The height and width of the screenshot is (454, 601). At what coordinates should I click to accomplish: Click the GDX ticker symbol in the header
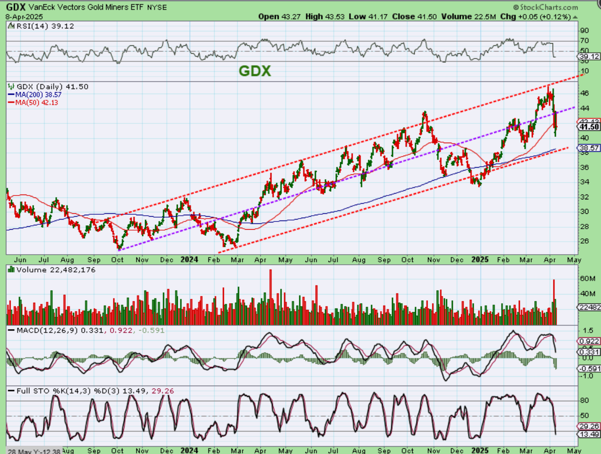coord(15,7)
